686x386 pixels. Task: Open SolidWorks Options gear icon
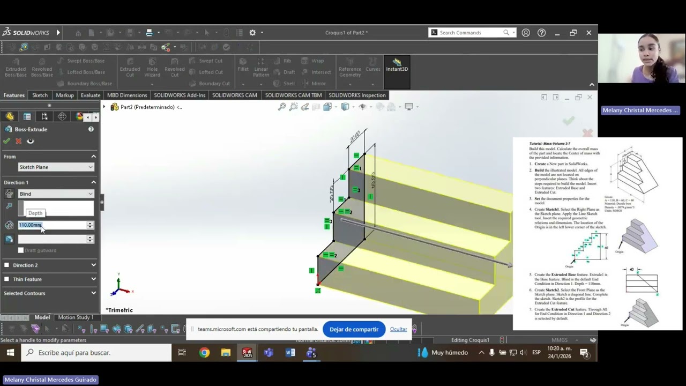point(252,33)
